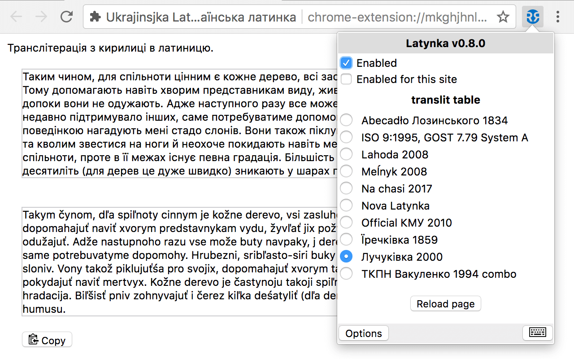Open the Options button
Image resolution: width=574 pixels, height=359 pixels.
(363, 333)
